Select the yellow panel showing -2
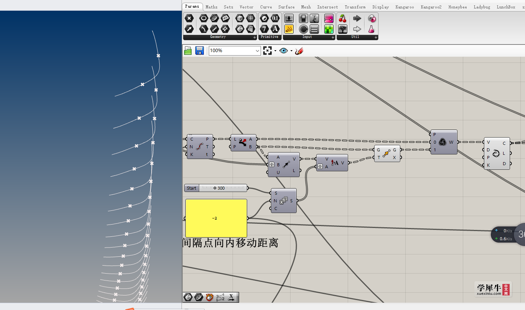 (216, 218)
